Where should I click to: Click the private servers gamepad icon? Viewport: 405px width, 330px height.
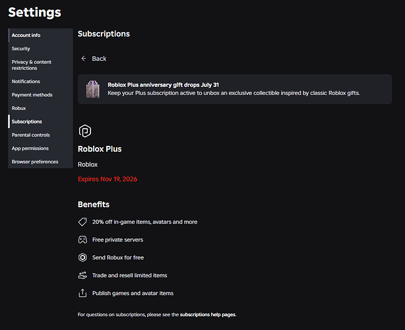point(82,240)
